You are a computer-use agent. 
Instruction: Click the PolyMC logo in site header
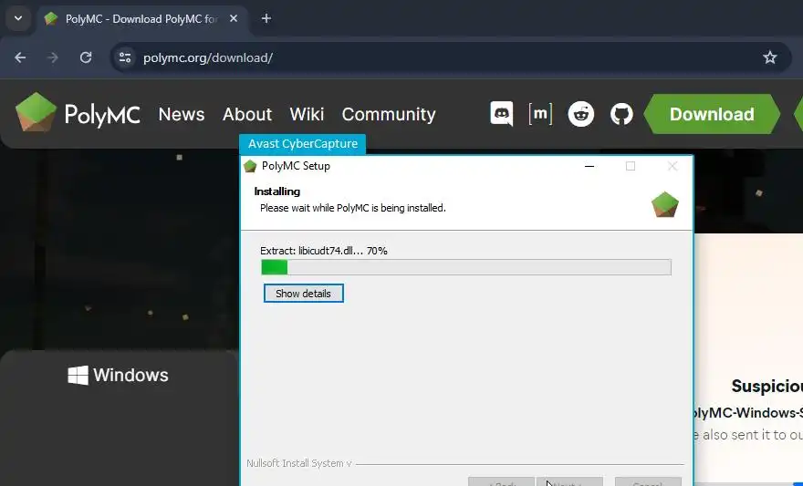[x=78, y=112]
